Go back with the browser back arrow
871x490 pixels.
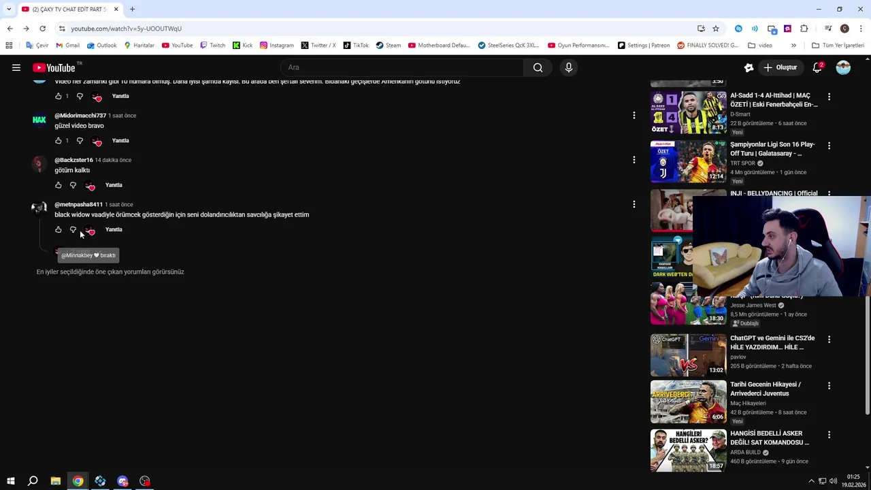click(10, 29)
